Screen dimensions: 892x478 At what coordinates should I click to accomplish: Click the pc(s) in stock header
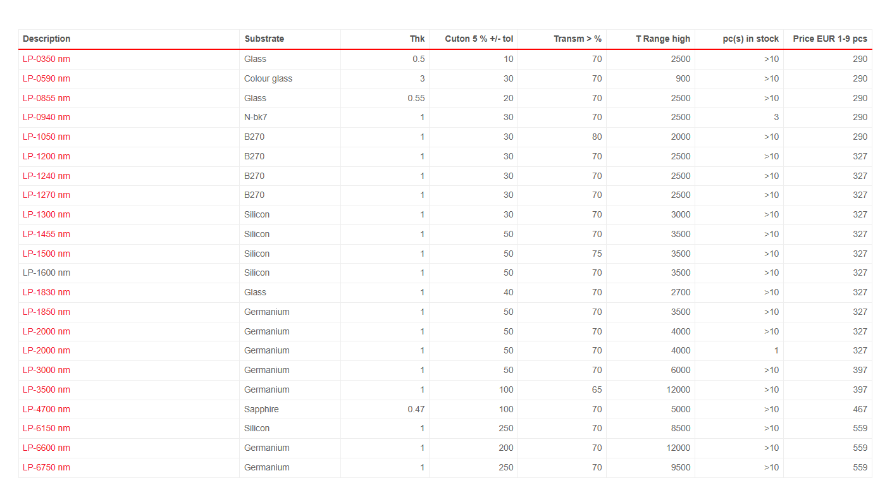[x=750, y=39]
